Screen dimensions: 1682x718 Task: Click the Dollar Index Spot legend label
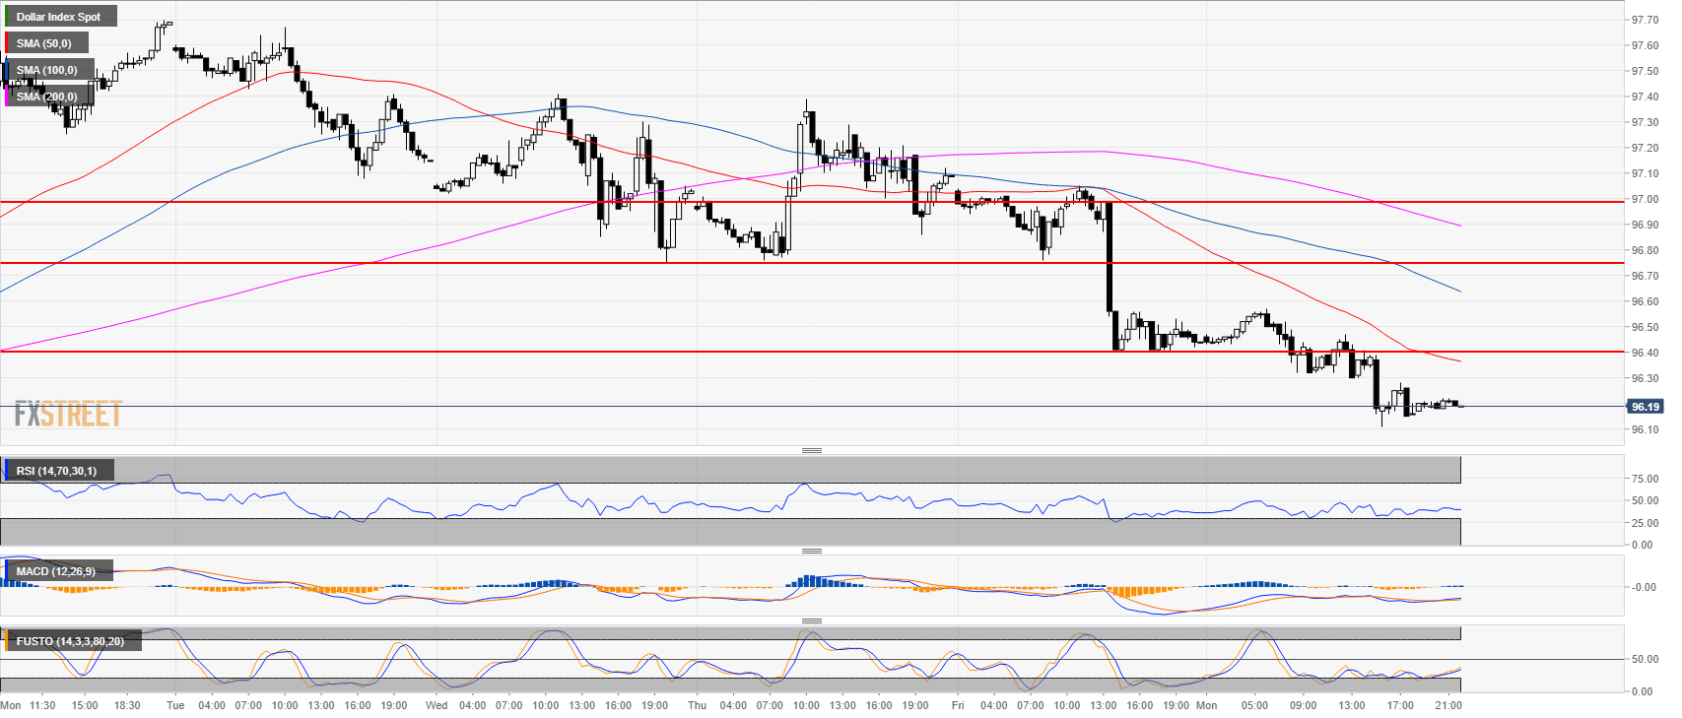[x=59, y=17]
